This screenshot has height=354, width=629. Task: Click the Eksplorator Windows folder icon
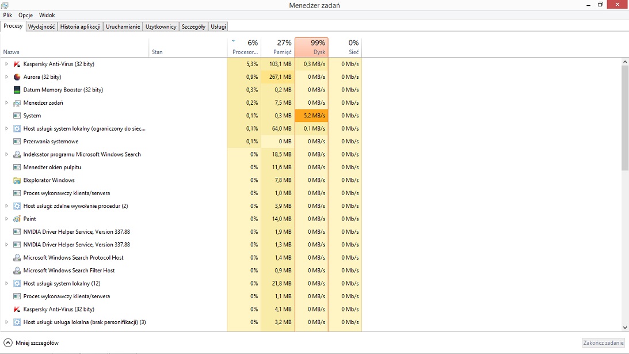(17, 180)
